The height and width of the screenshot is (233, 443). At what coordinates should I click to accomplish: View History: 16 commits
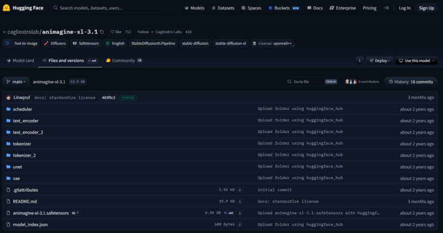click(410, 82)
